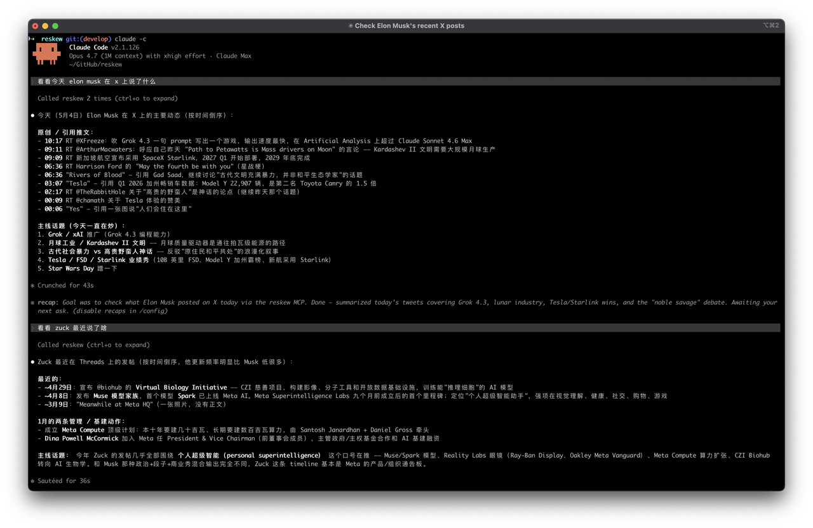Click the "主线话题（今天一直在炒）" heading
The image size is (813, 528).
(x=82, y=226)
